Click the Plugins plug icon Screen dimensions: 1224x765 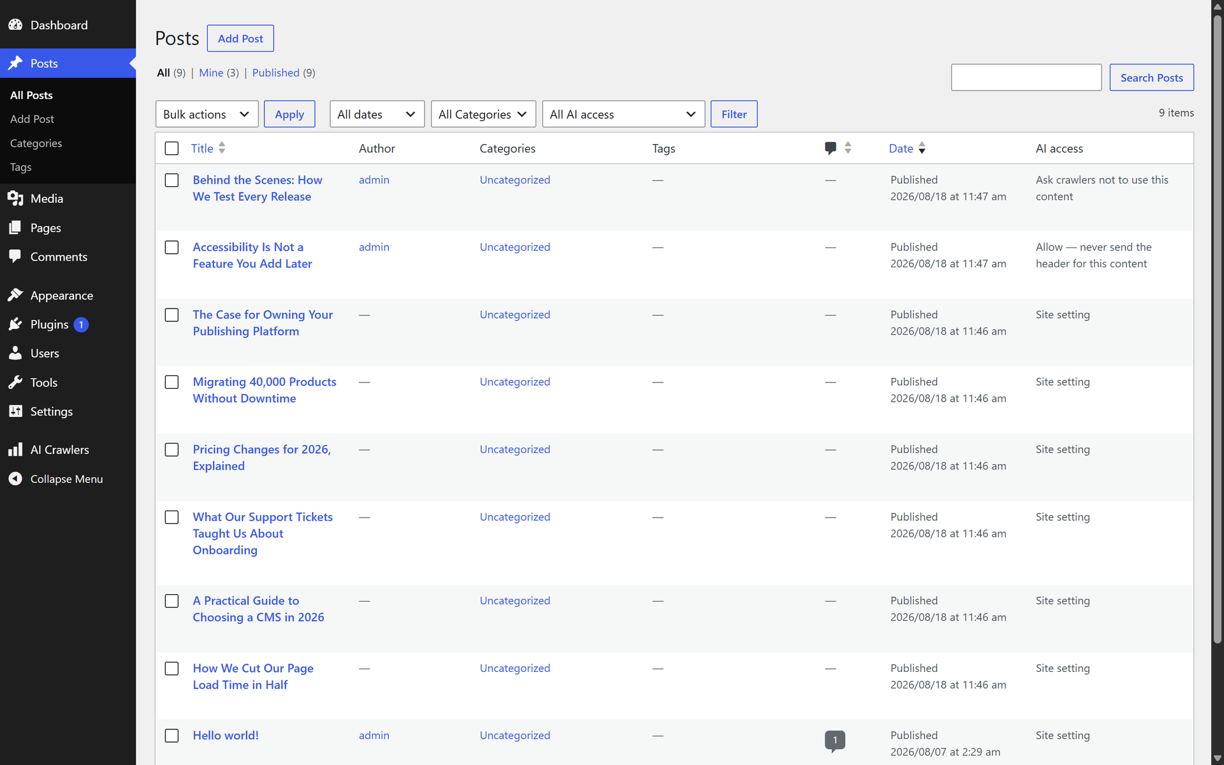point(15,324)
